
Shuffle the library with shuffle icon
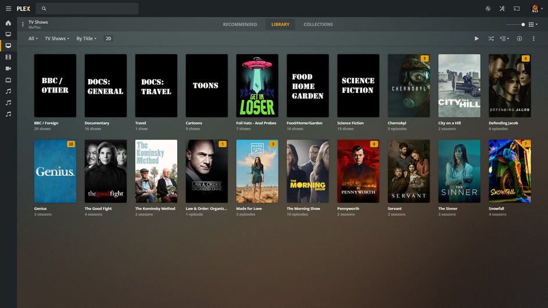coord(490,38)
